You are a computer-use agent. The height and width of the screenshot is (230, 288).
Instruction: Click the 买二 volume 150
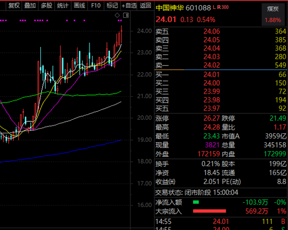(281, 83)
